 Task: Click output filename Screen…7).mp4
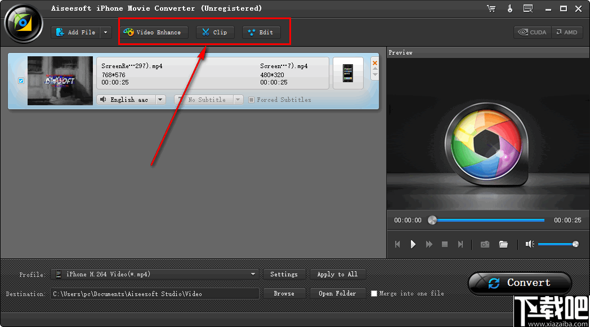tap(284, 66)
